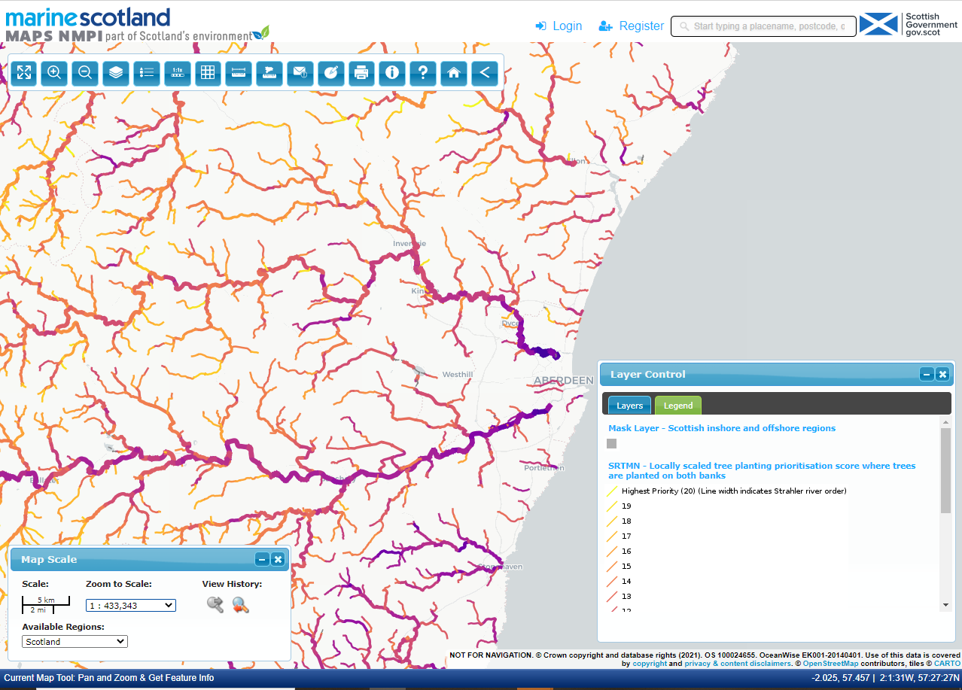The height and width of the screenshot is (690, 962).
Task: Select the zoom in magnifier tool
Action: (x=54, y=72)
